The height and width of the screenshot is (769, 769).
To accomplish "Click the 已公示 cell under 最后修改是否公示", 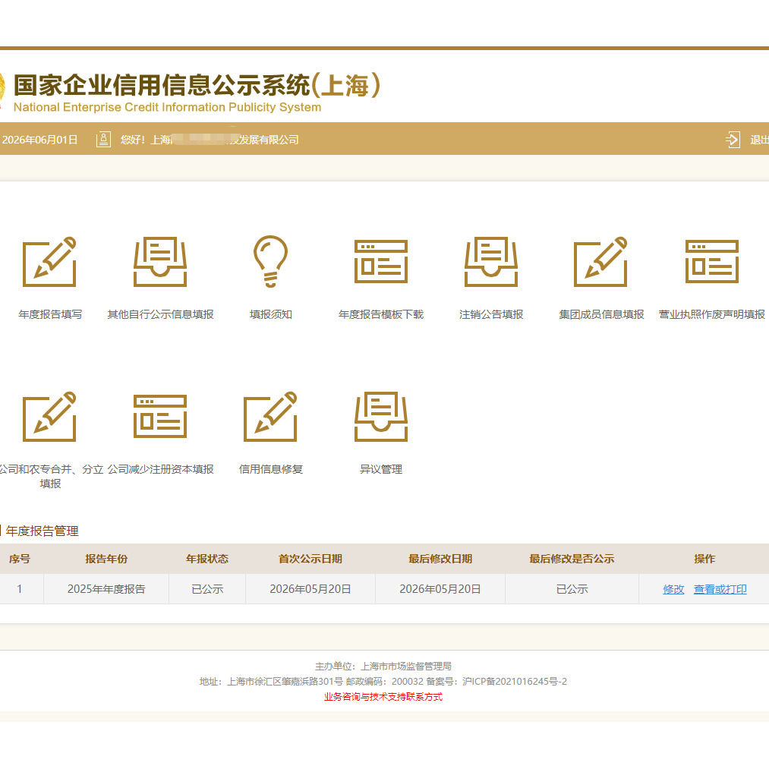I will (x=572, y=589).
